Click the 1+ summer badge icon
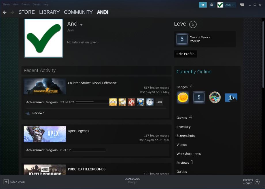 [231, 98]
